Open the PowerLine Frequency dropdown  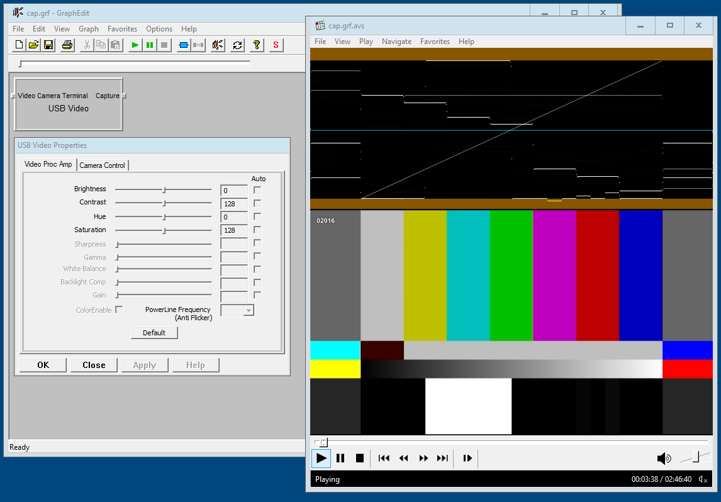(x=249, y=310)
